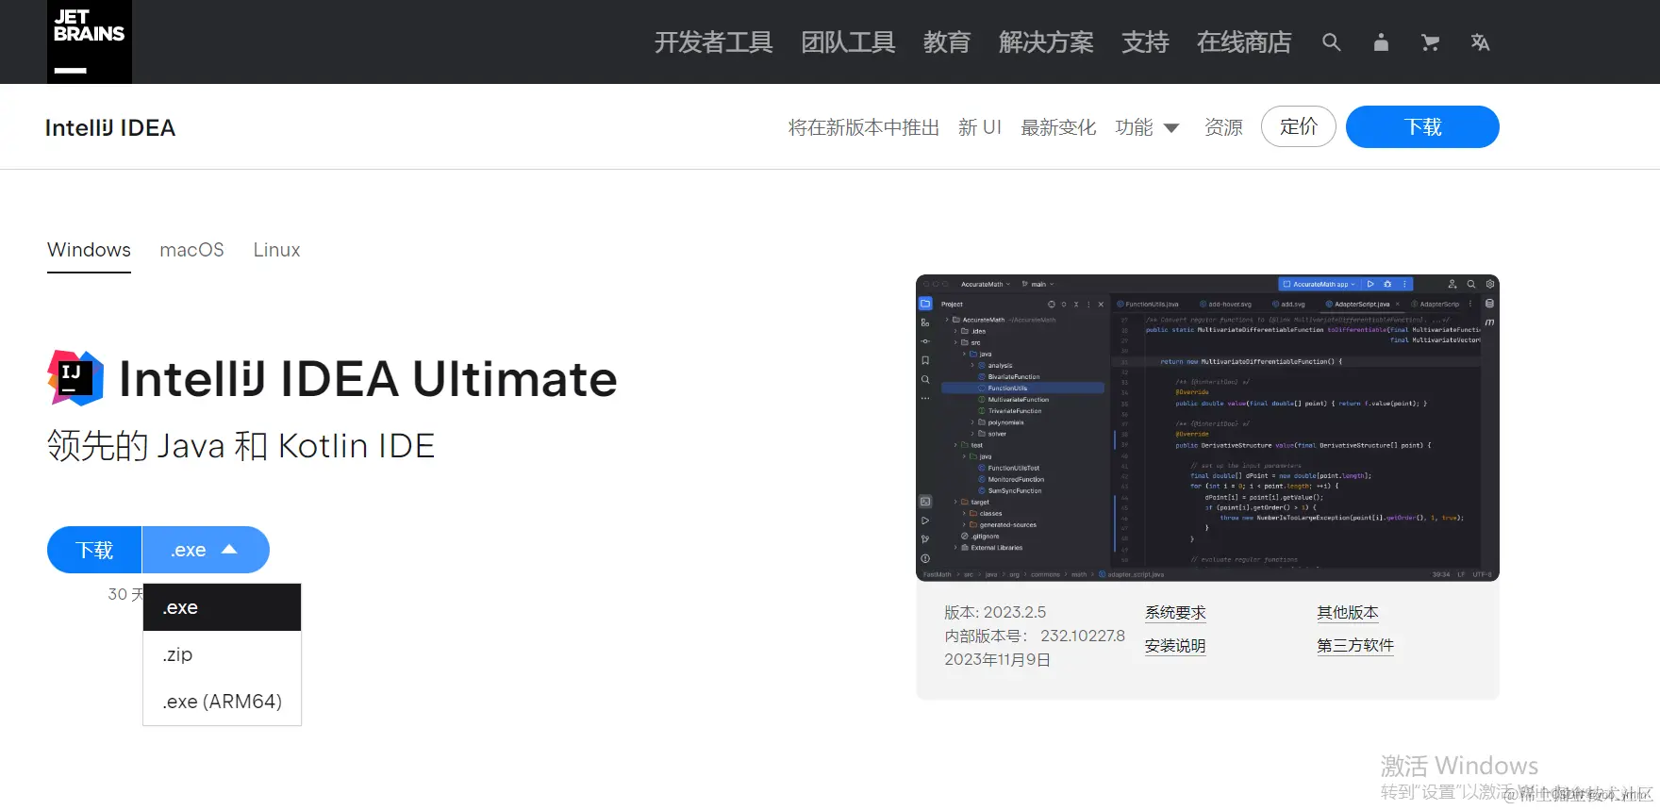Select the Windows tab
Screen dimensions: 1660x810
click(x=89, y=250)
